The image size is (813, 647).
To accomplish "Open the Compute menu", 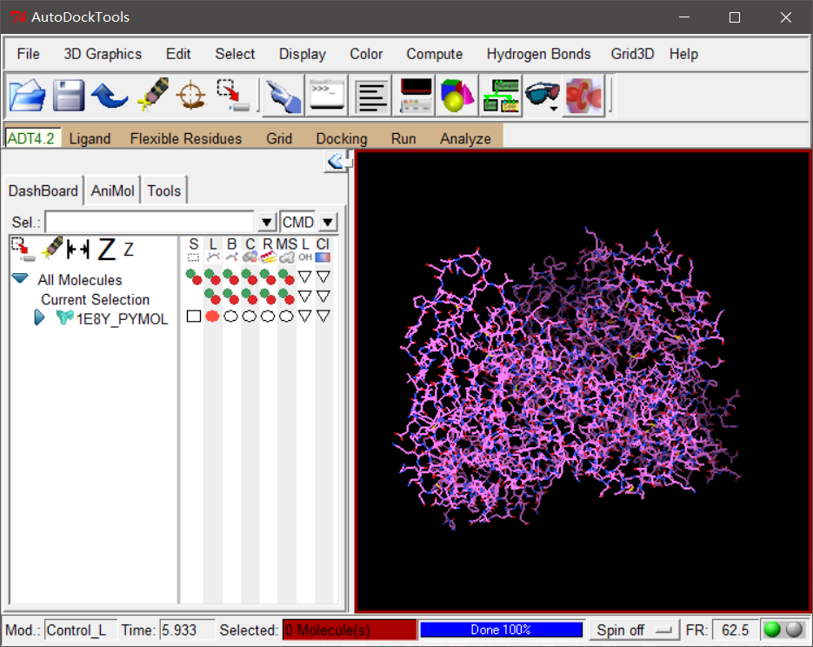I will coord(435,54).
